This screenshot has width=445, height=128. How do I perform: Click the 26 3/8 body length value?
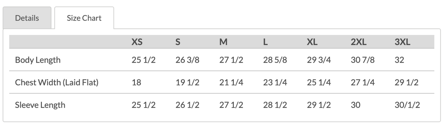(x=187, y=60)
